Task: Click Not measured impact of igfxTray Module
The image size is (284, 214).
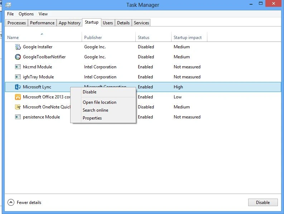Action: pos(187,77)
